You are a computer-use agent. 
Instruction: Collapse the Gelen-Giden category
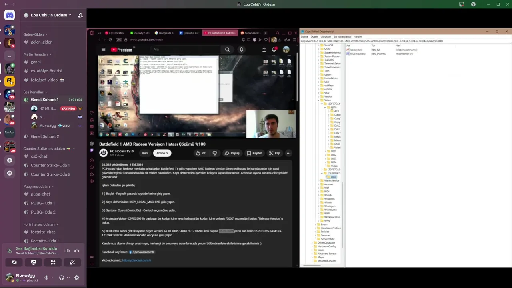pos(35,34)
